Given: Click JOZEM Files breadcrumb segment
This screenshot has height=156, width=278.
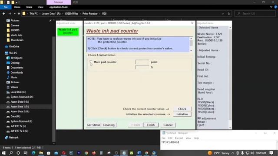Looking at the screenshot, I should click(x=71, y=13).
